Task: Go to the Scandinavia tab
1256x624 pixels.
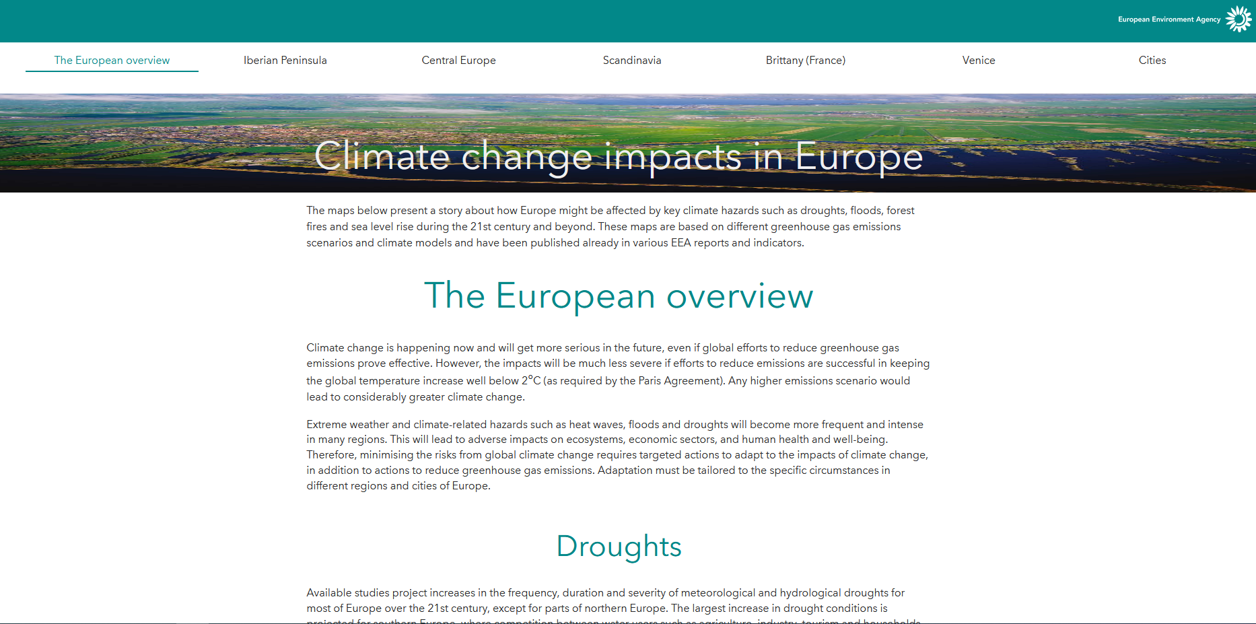Action: click(x=632, y=61)
